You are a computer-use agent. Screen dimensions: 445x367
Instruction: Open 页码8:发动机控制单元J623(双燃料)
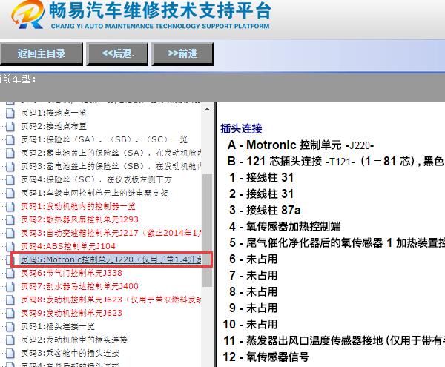111,300
